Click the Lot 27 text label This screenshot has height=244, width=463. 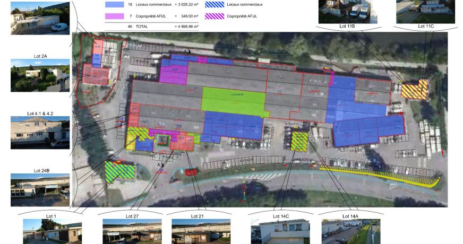point(132,216)
